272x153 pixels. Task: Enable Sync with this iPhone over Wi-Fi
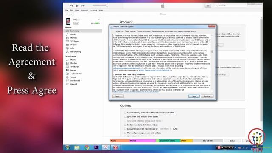[125, 117]
